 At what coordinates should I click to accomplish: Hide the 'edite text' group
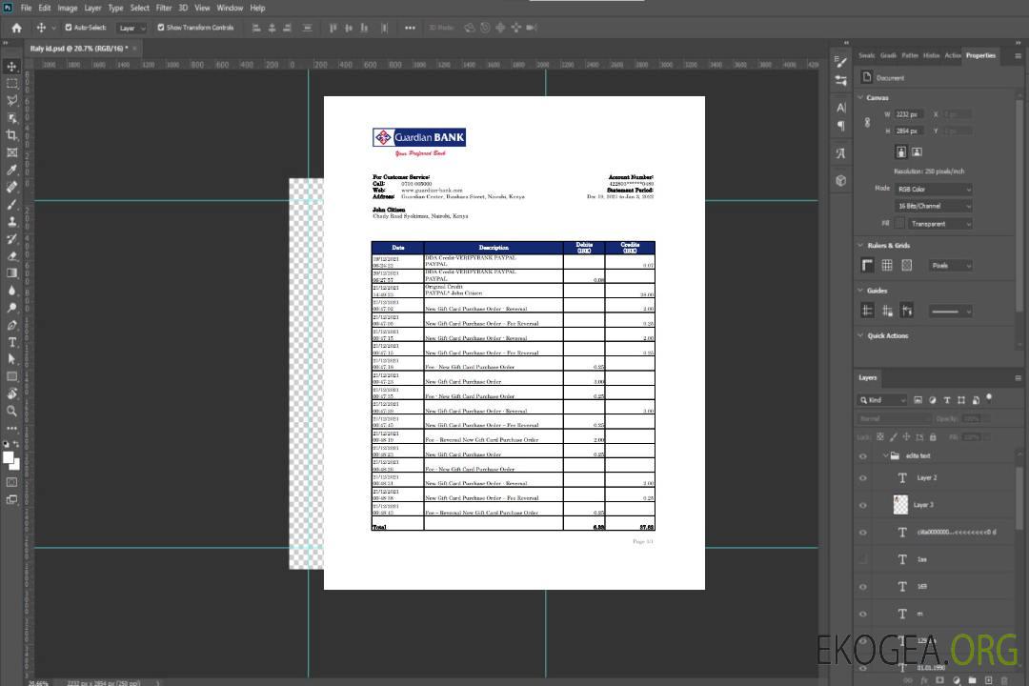point(863,456)
